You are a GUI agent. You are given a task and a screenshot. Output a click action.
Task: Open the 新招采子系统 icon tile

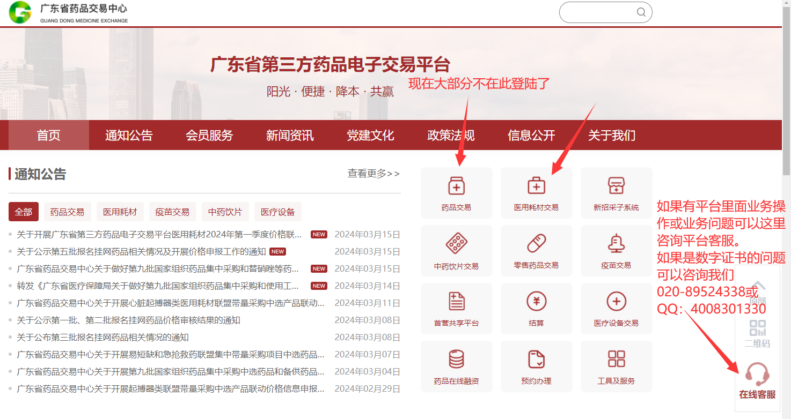tap(616, 186)
